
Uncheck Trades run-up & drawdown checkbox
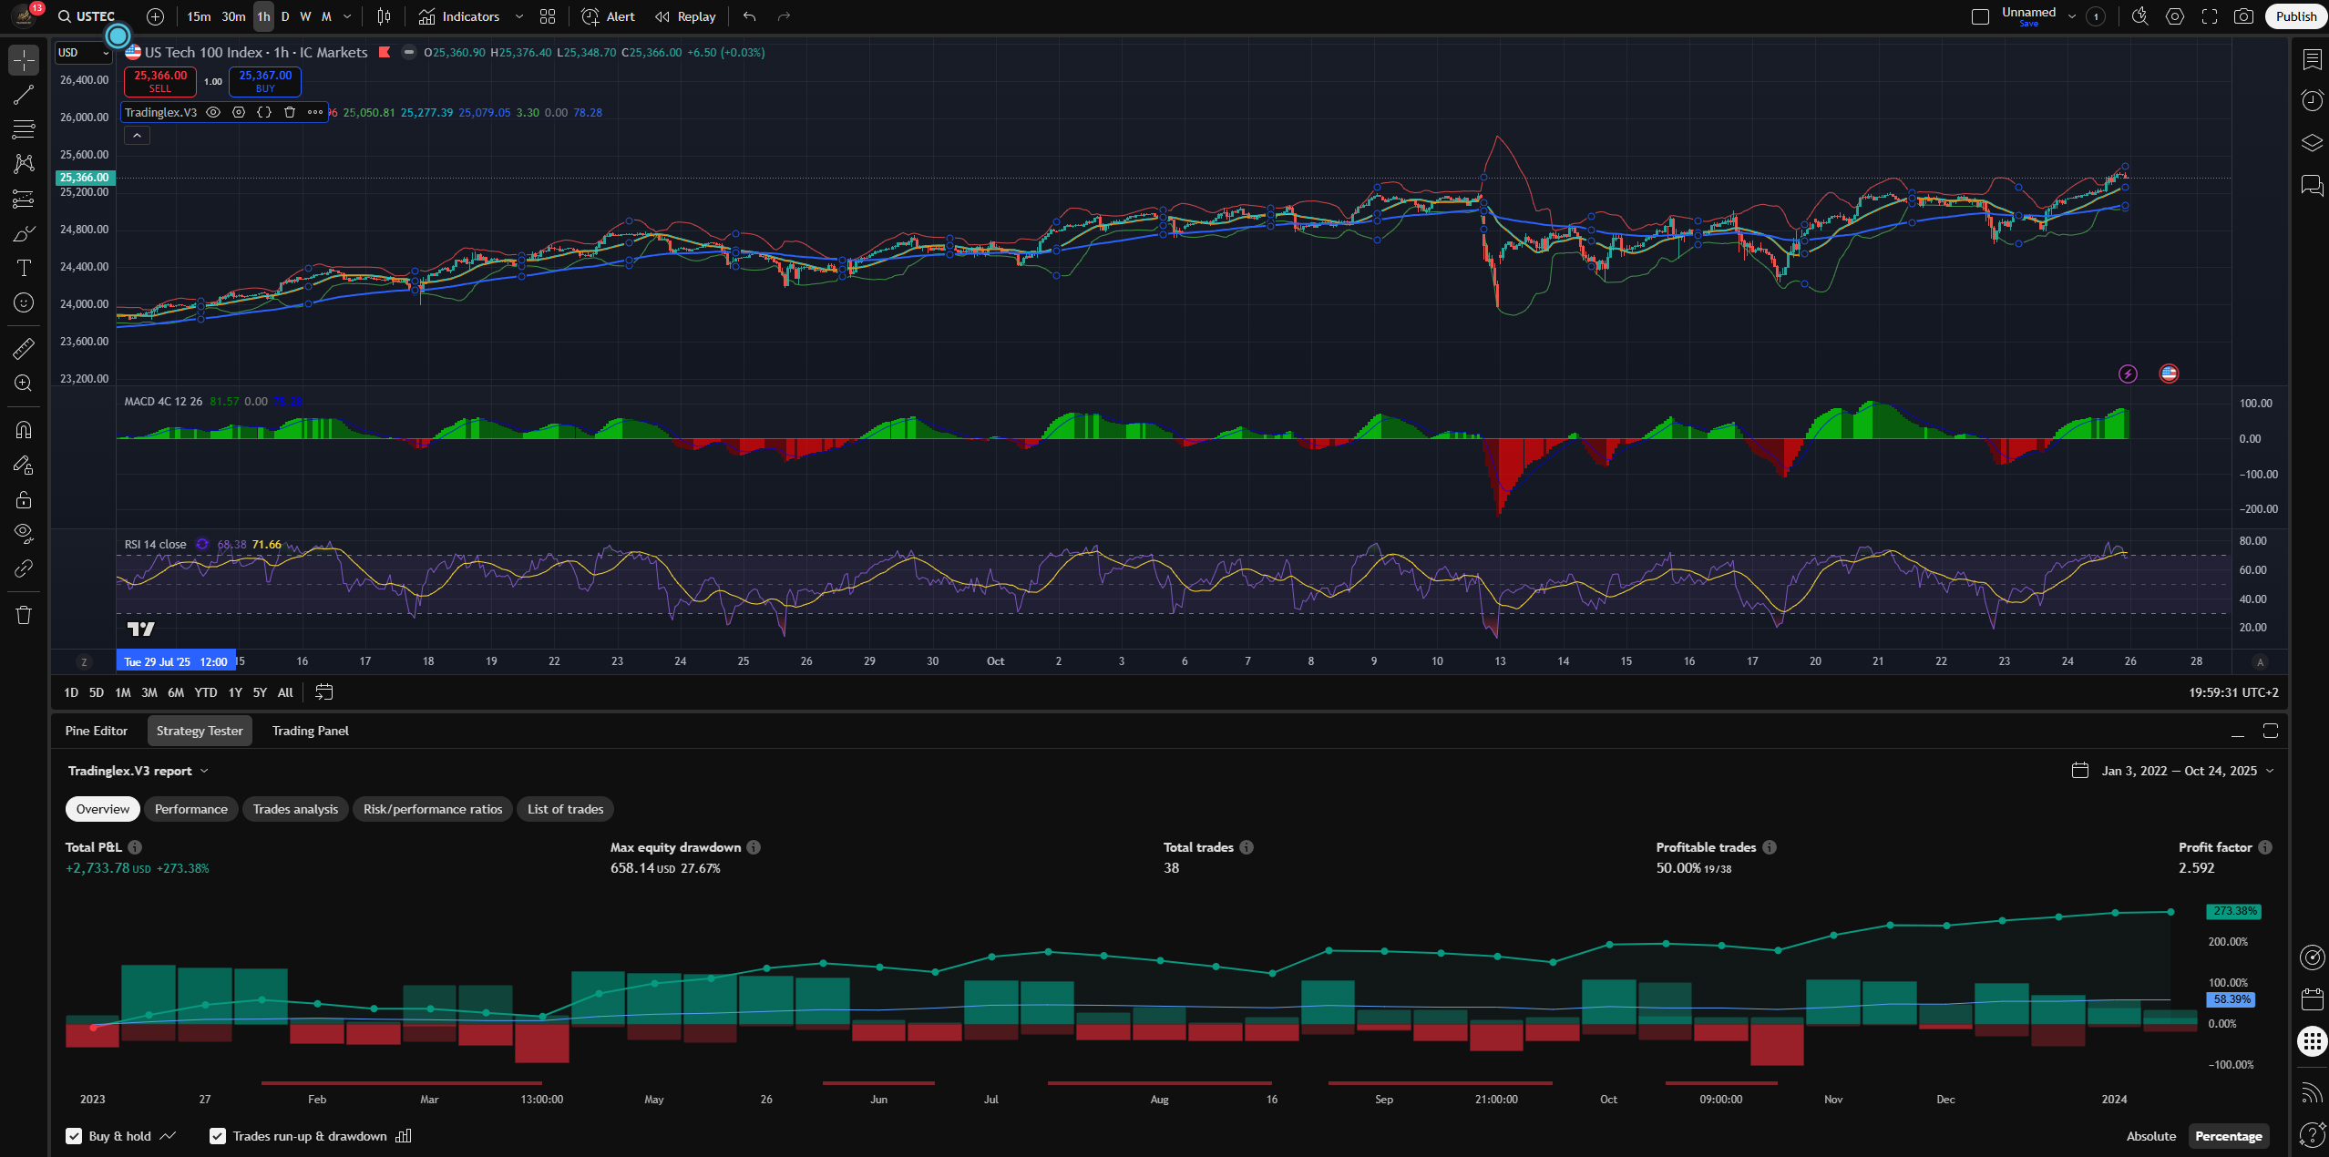pos(218,1136)
